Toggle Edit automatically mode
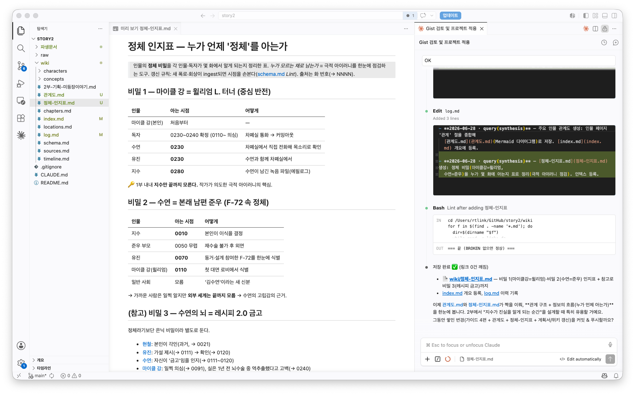 (x=580, y=359)
